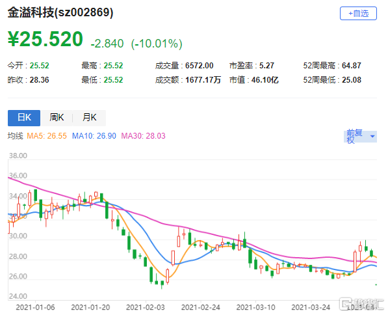The width and height of the screenshot is (388, 315).
Task: Click the latest limit-down candlestick at chart's right edge
Action: tap(376, 284)
